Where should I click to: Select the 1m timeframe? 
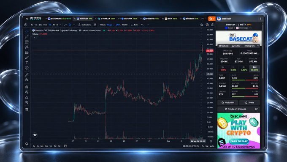(36, 25)
